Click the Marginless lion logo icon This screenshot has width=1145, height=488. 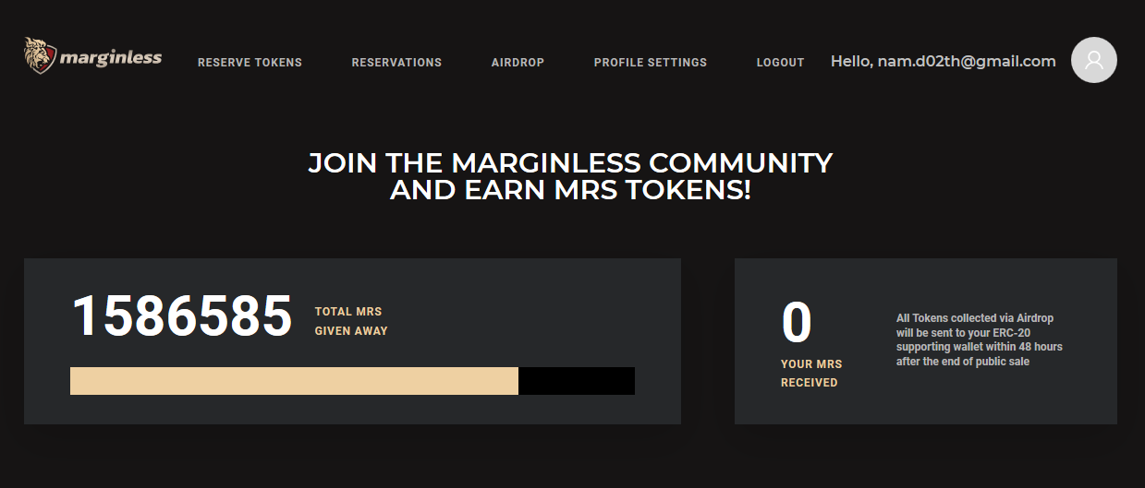pyautogui.click(x=40, y=55)
